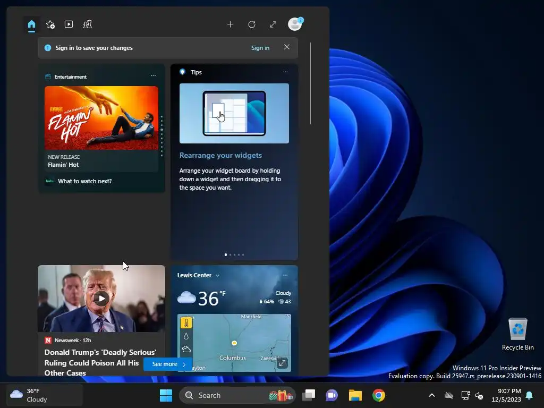Open Weather widget more options
This screenshot has height=408, width=544.
coord(285,275)
